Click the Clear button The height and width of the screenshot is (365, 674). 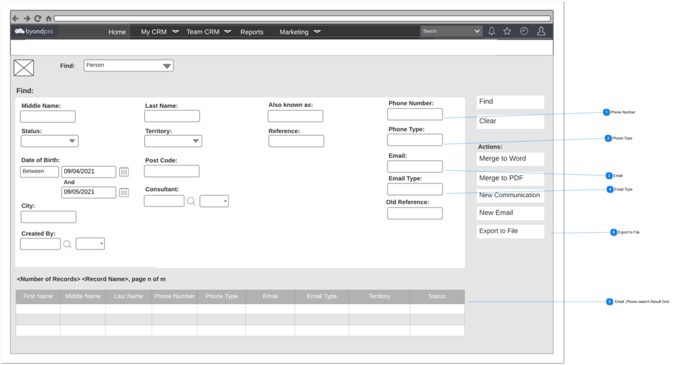[x=510, y=121]
